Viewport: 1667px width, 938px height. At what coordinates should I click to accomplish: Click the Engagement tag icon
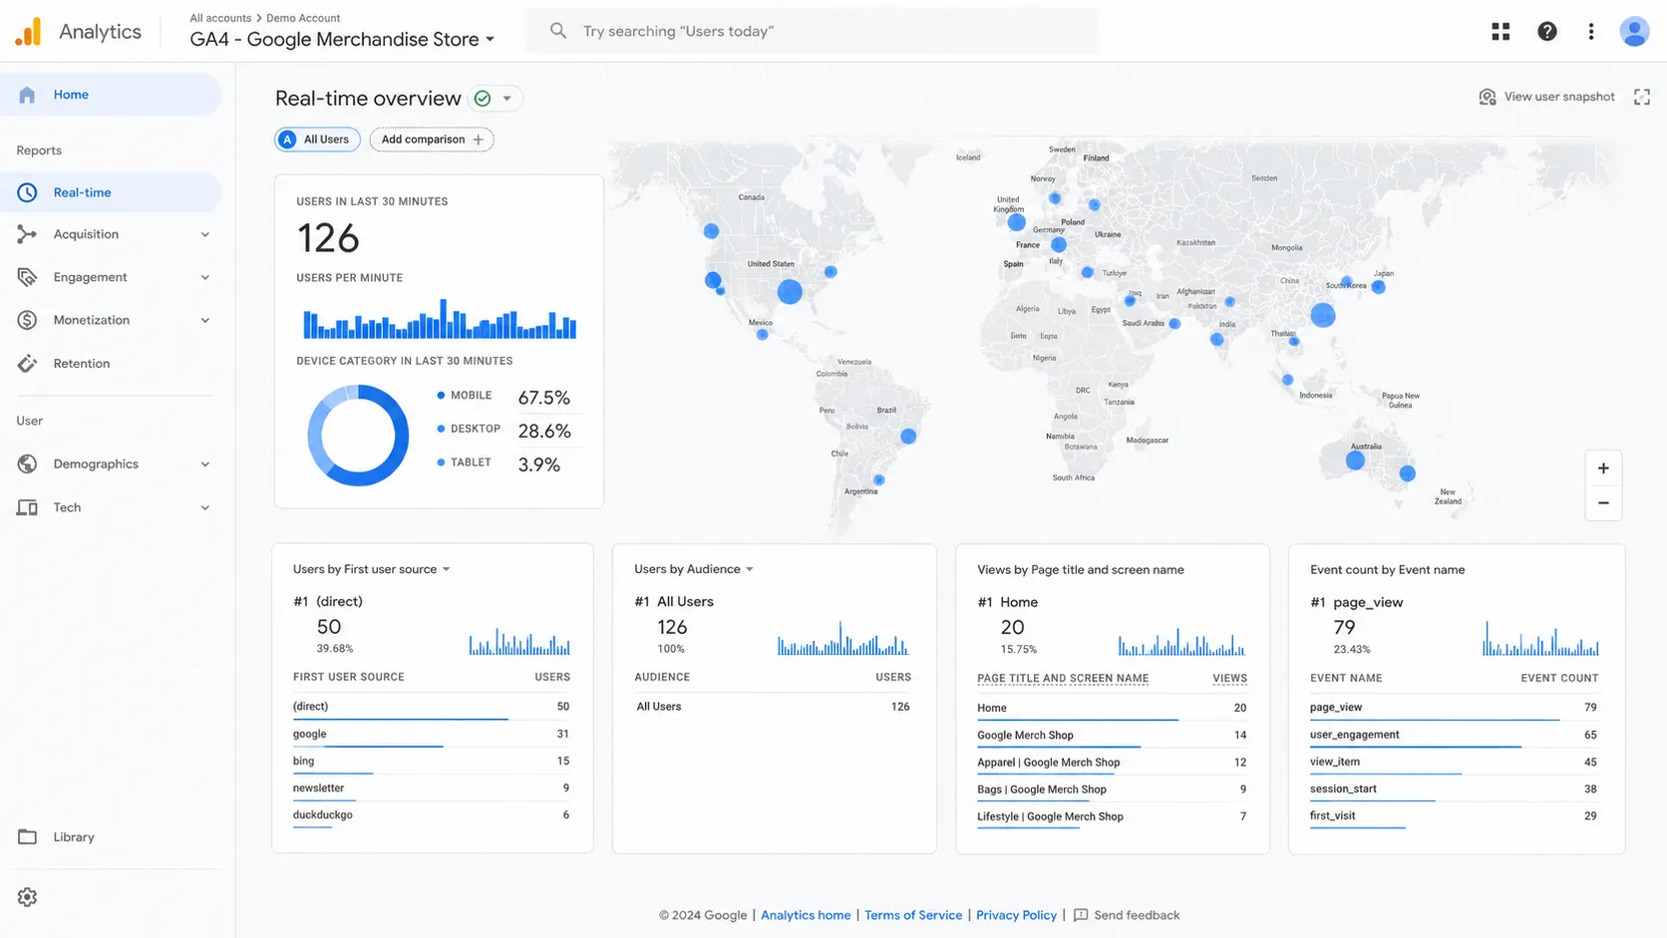(27, 277)
